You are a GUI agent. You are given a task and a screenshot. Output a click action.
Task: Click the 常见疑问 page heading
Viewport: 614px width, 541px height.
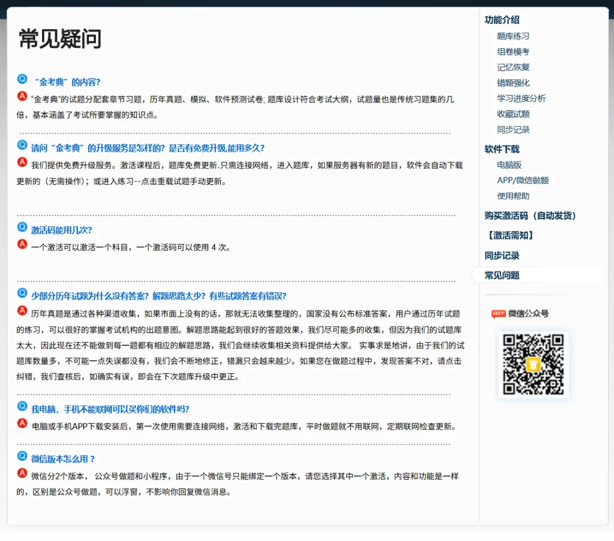tap(60, 39)
